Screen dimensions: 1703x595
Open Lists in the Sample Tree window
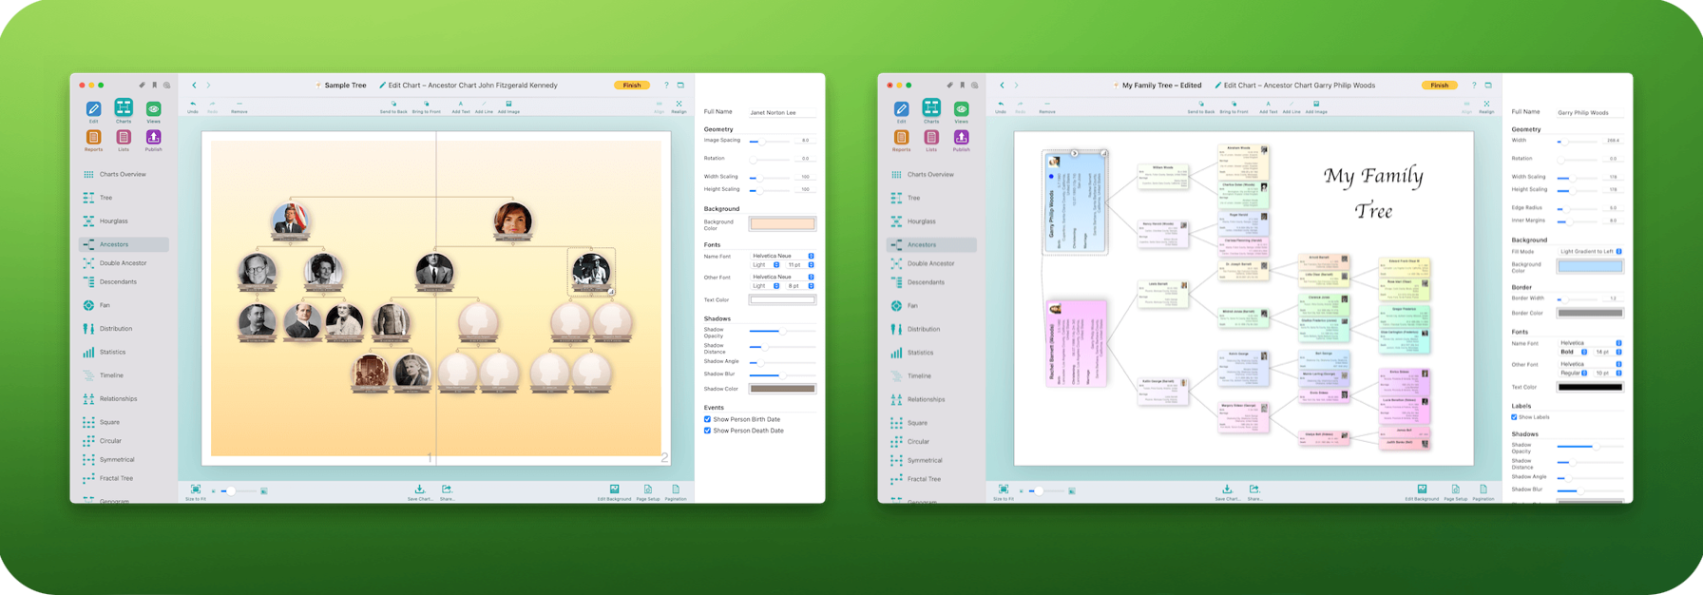pyautogui.click(x=124, y=141)
